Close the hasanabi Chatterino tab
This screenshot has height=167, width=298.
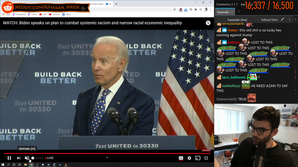tap(232, 12)
